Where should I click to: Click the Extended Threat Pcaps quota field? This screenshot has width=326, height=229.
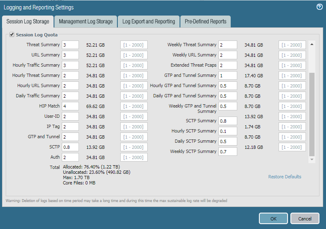(227, 65)
